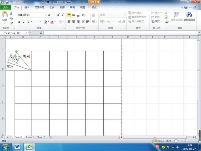Toggle top align button
The width and height of the screenshot is (201, 151).
69,15
